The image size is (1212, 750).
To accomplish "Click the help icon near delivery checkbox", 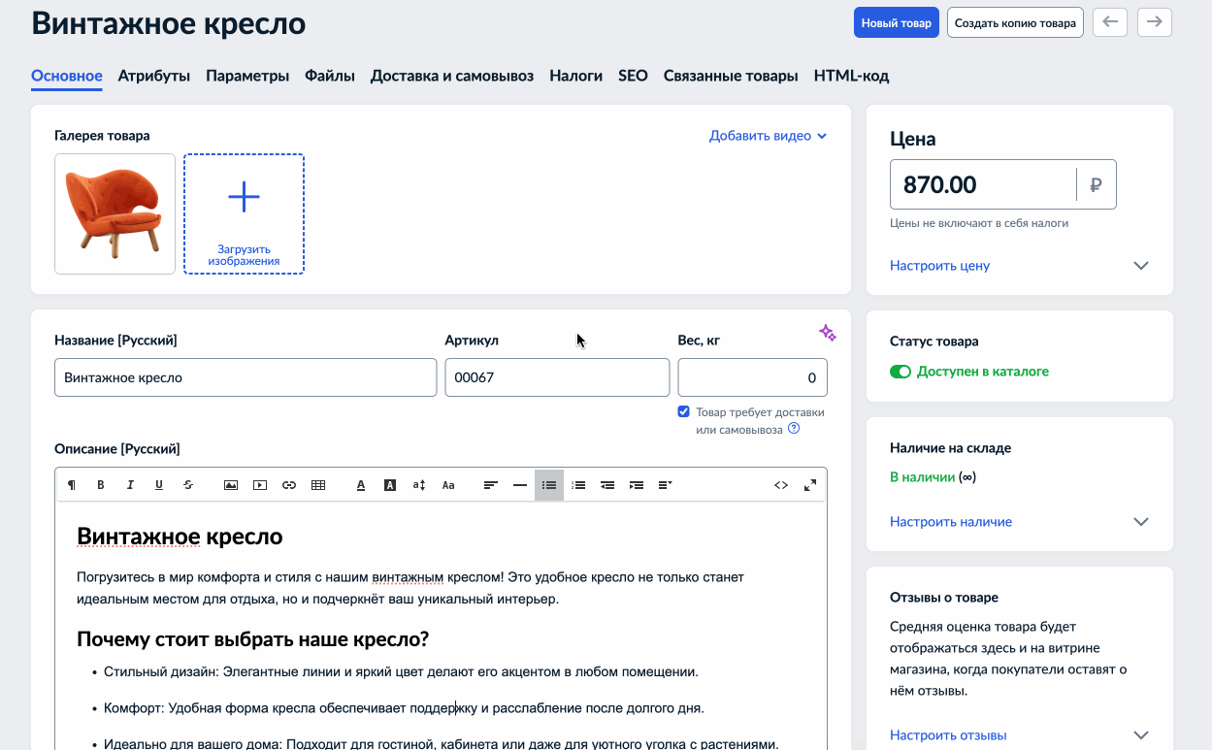I will [794, 428].
